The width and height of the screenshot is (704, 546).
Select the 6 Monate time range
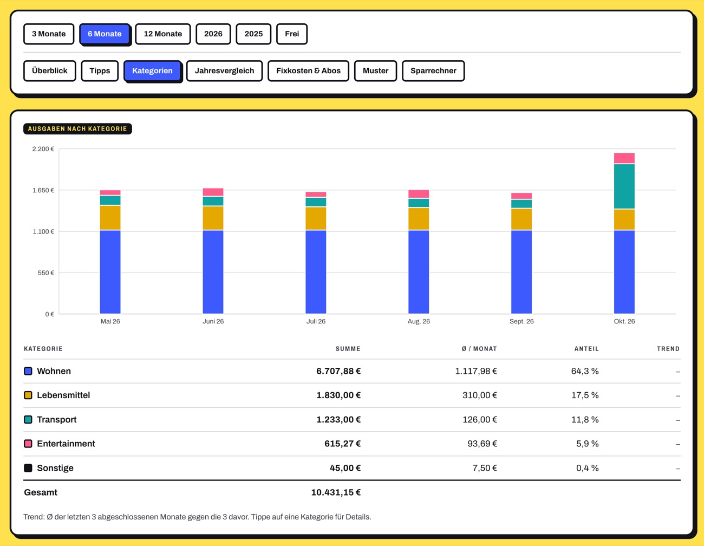(x=105, y=34)
